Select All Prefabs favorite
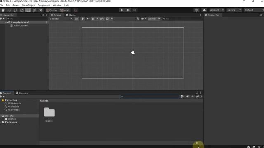 (12, 110)
